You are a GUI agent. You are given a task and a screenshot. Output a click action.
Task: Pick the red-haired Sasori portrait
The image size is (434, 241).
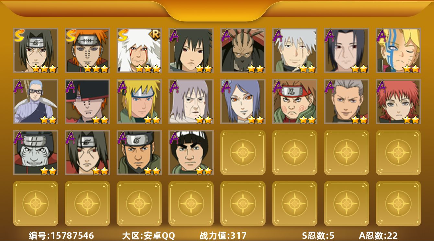[x=398, y=102]
